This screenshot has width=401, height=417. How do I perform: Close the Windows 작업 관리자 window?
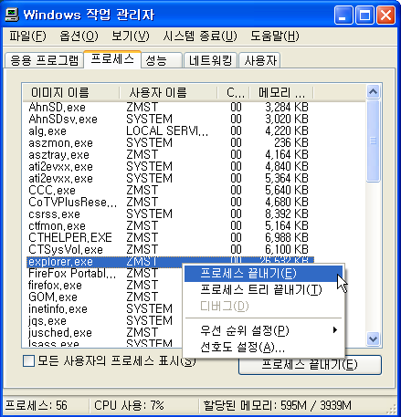pyautogui.click(x=385, y=15)
